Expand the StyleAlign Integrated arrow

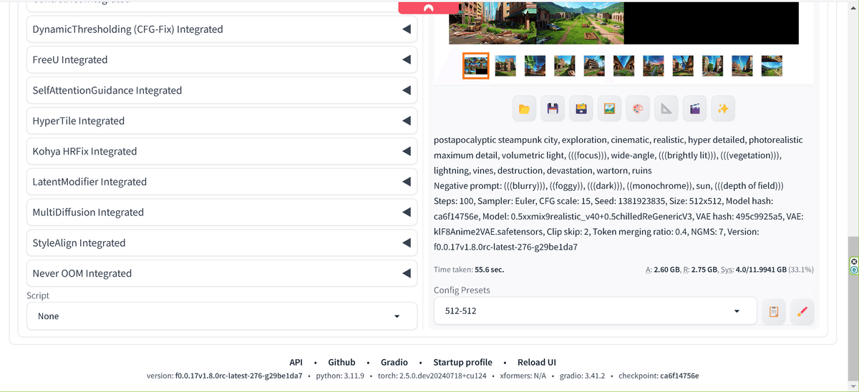(406, 243)
